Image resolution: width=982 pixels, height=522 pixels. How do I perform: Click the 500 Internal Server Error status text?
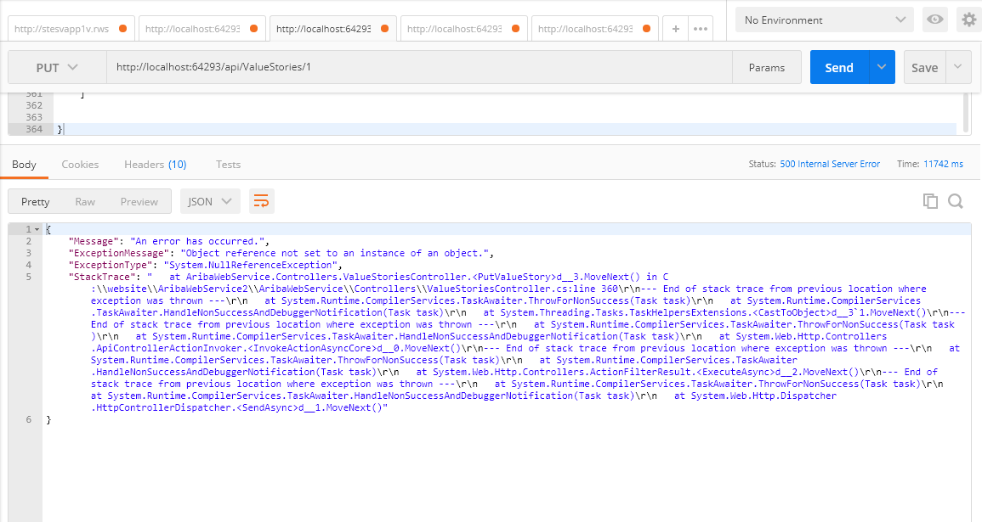point(830,164)
